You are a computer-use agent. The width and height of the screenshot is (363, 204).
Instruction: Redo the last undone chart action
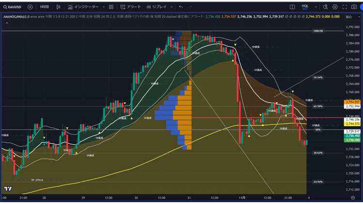click(x=194, y=7)
